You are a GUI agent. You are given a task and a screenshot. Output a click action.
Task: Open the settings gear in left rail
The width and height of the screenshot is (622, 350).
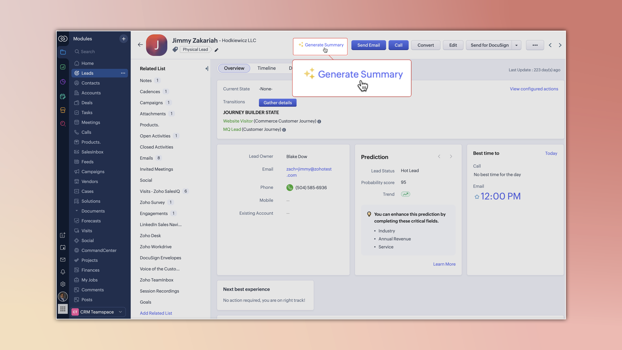coord(63,284)
